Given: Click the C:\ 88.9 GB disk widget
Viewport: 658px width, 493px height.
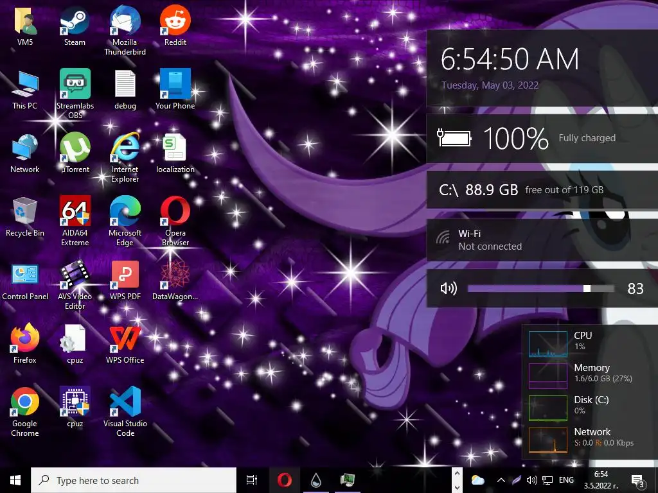Looking at the screenshot, I should pos(542,190).
